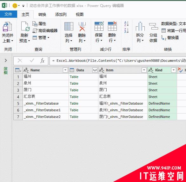Expand the 删除行 dropdown
The width and height of the screenshot is (186, 182).
pyautogui.click(x=115, y=41)
